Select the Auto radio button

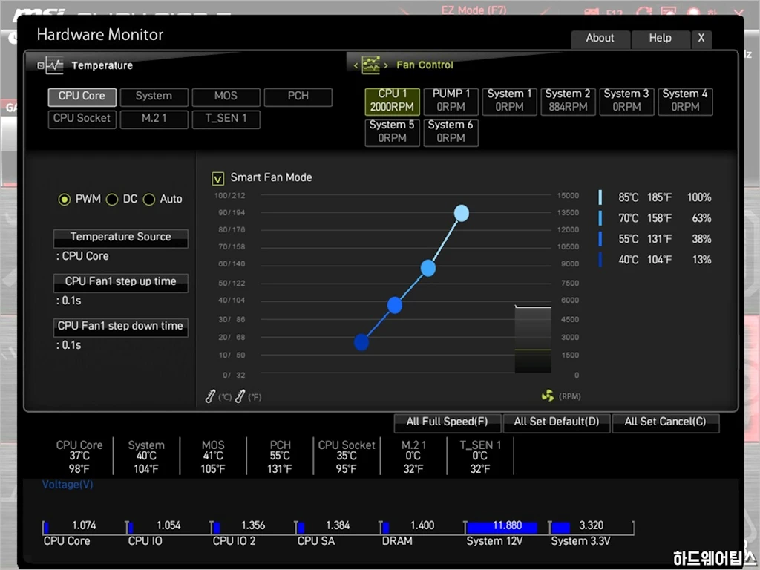(148, 199)
